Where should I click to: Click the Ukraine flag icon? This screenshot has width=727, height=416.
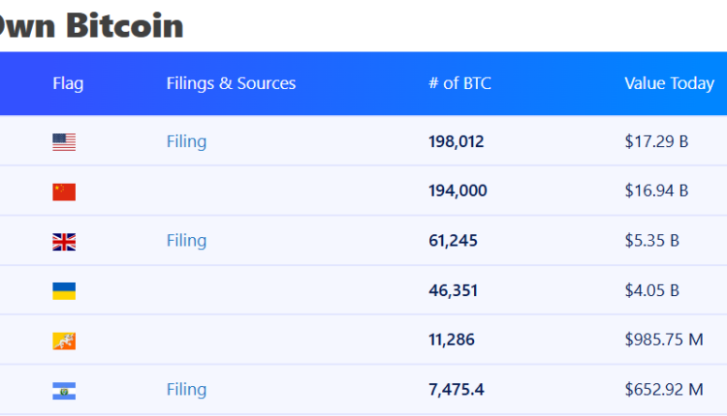[64, 291]
